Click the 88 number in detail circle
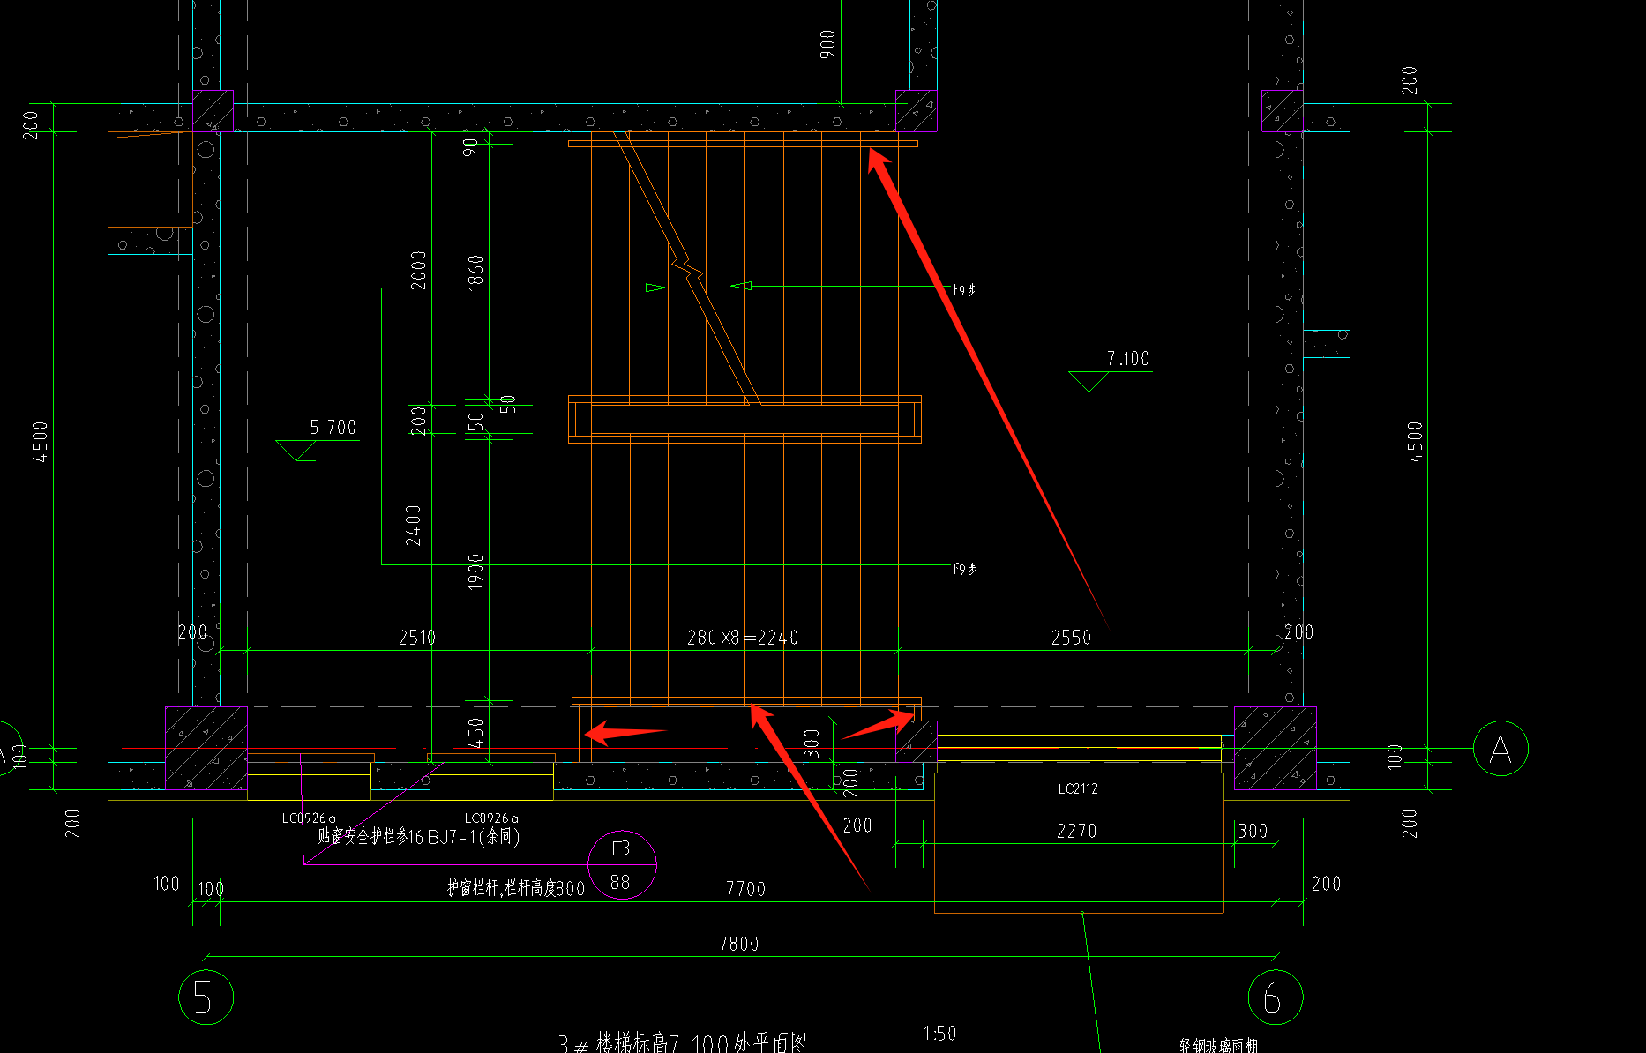The image size is (1646, 1053). 620,882
